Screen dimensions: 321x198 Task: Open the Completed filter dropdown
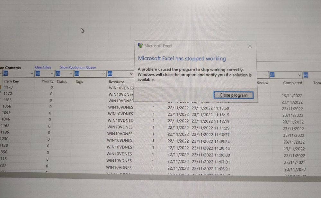(x=299, y=75)
